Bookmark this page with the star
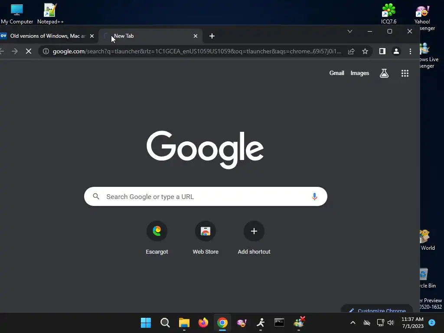Screen dimensions: 444x333 (x=365, y=51)
